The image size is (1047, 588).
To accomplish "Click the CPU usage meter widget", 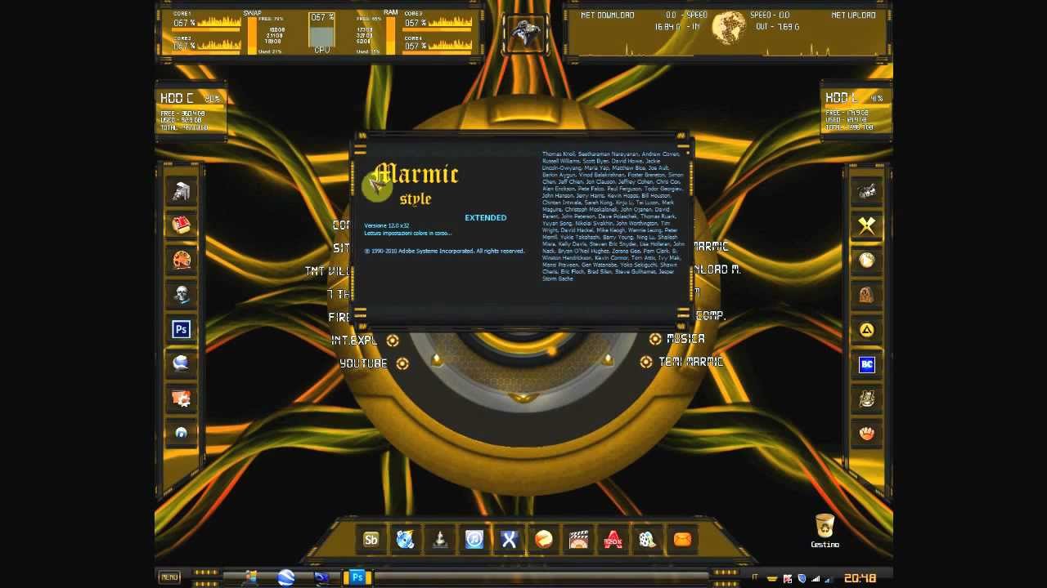I will (x=321, y=33).
